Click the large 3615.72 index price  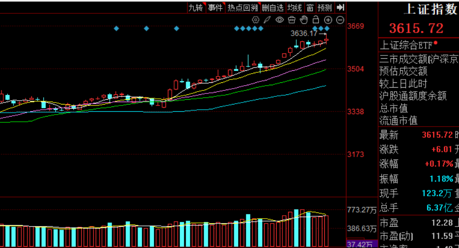click(x=416, y=28)
